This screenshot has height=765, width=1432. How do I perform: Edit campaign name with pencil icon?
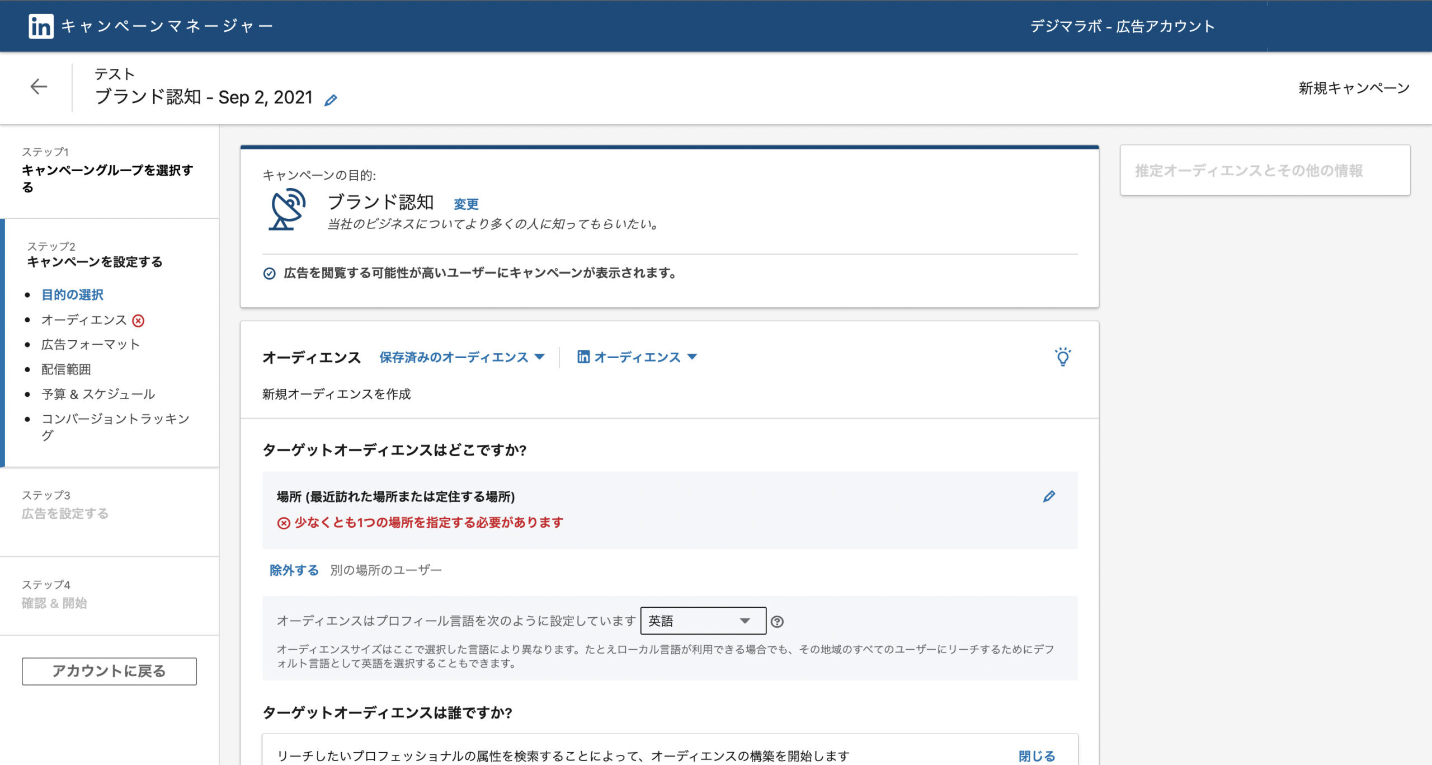click(x=331, y=100)
